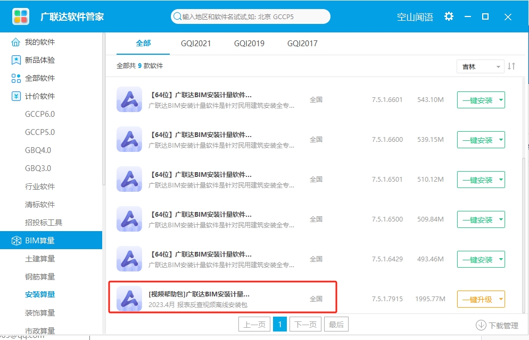Click the 广联达软件管家 app logo icon

tap(21, 16)
